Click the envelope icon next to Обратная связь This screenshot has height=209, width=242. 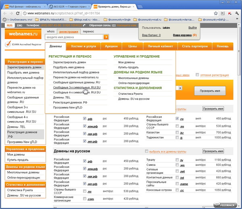(x=114, y=25)
